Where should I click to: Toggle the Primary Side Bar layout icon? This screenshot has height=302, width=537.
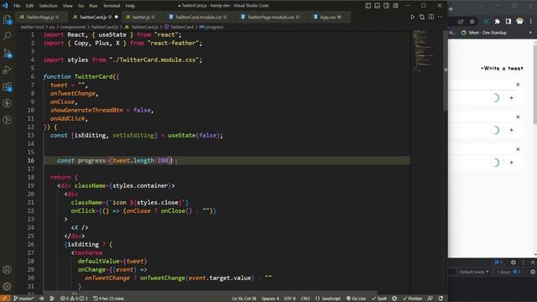pyautogui.click(x=368, y=6)
